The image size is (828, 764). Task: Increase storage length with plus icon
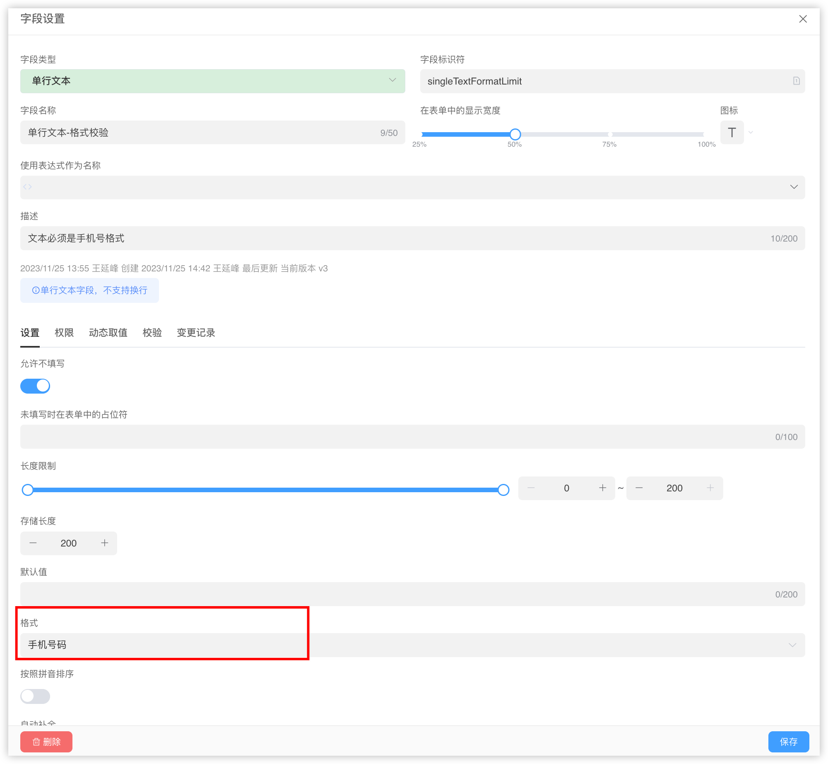(105, 543)
